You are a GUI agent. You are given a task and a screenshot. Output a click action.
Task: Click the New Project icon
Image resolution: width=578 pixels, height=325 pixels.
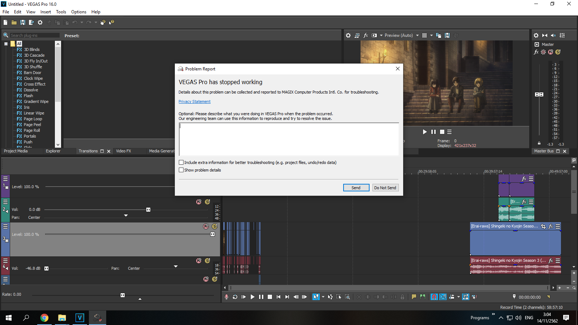5,22
